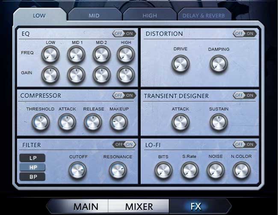Turn on the Compressor switch
The height and width of the screenshot is (215, 278).
(124, 96)
